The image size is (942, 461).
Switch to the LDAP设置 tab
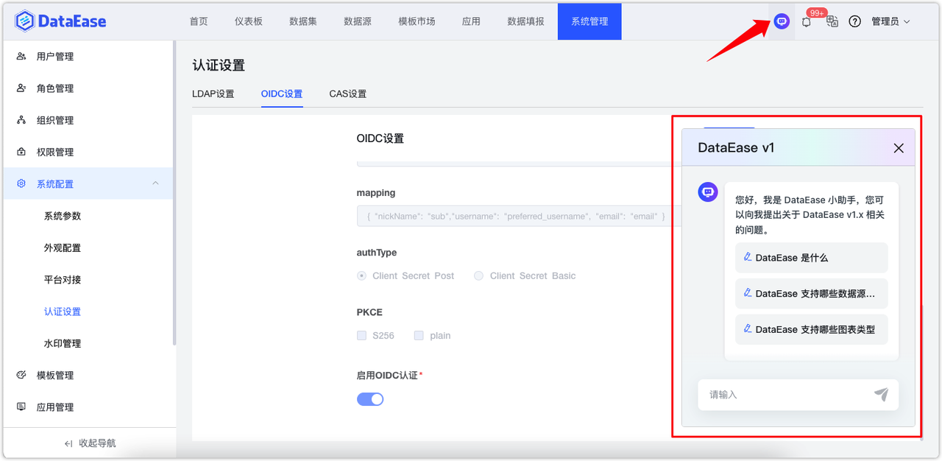point(213,94)
